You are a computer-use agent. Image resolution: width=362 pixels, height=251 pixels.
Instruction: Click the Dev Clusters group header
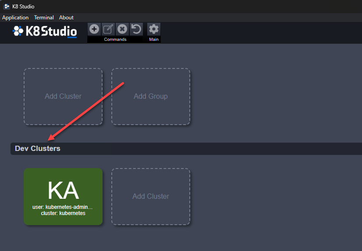pyautogui.click(x=186, y=149)
